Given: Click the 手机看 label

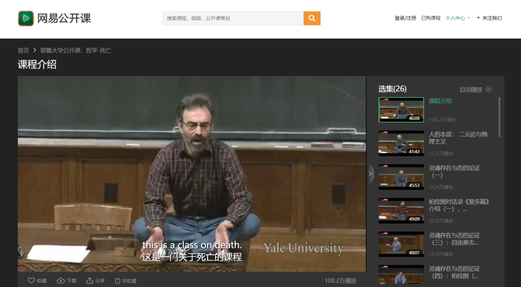Looking at the screenshot, I should (x=129, y=281).
